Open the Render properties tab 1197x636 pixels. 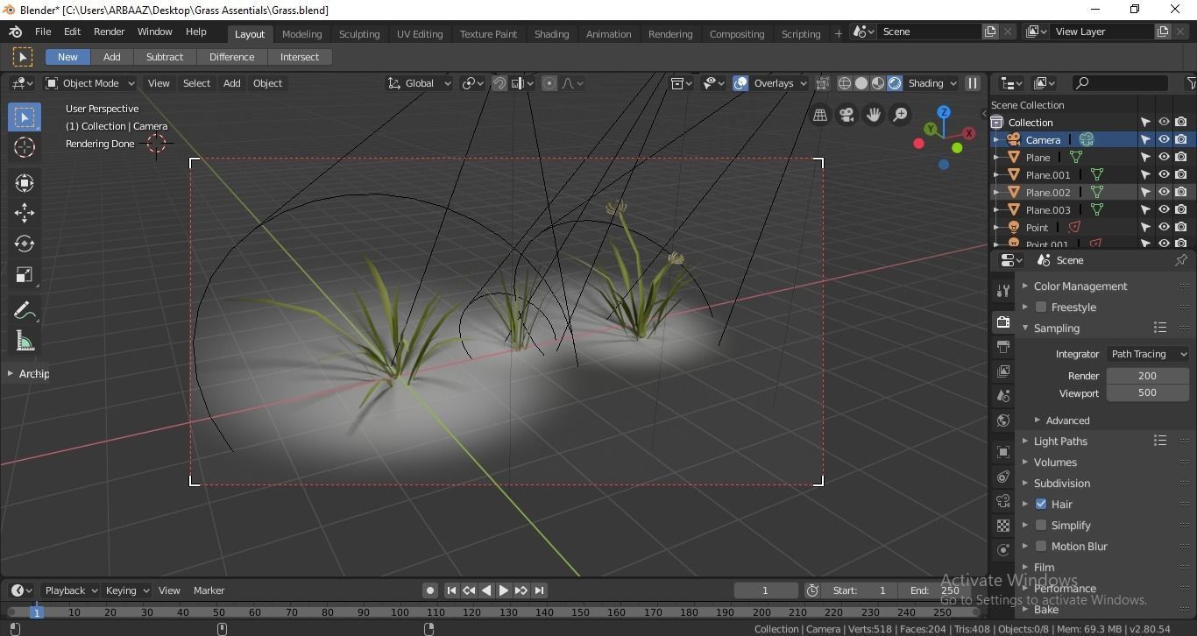pos(1003,322)
